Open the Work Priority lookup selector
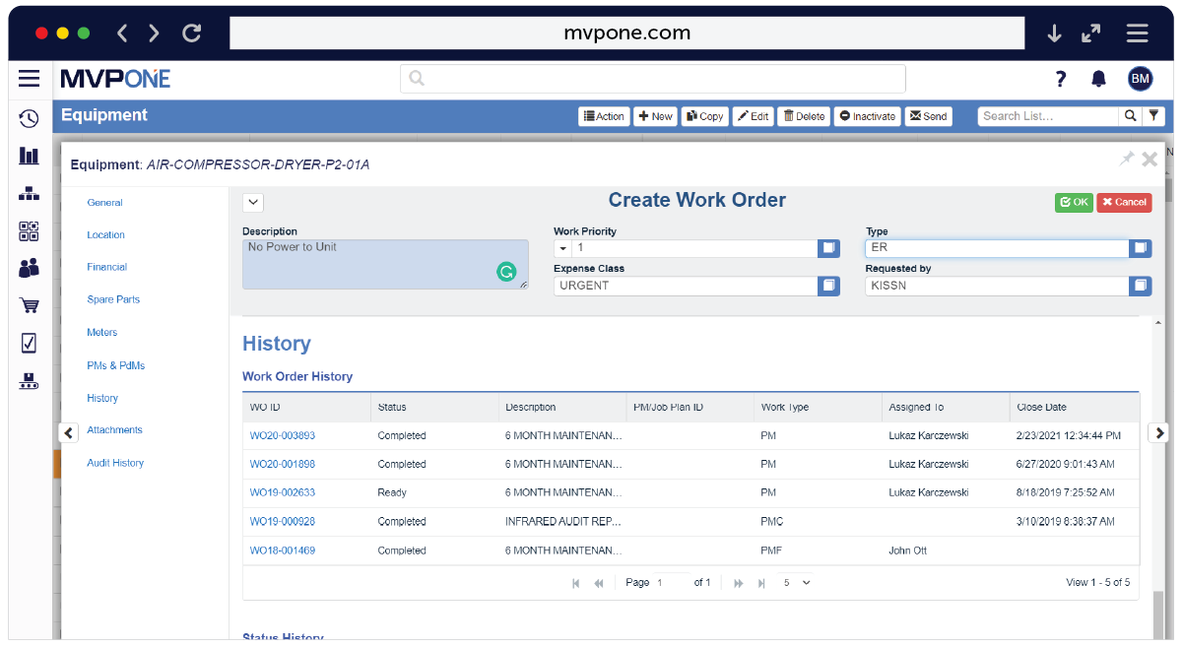The height and width of the screenshot is (647, 1183). [828, 248]
